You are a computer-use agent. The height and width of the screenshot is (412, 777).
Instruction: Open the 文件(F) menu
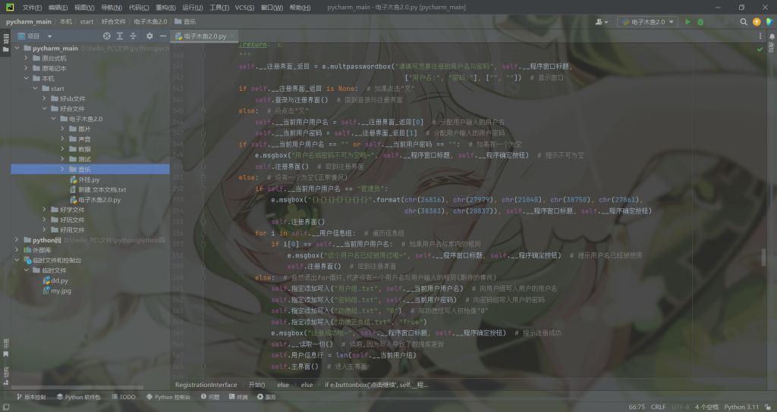32,8
